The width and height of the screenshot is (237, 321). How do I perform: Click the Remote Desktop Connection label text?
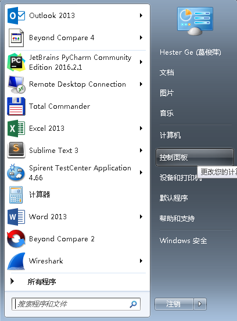(x=77, y=84)
